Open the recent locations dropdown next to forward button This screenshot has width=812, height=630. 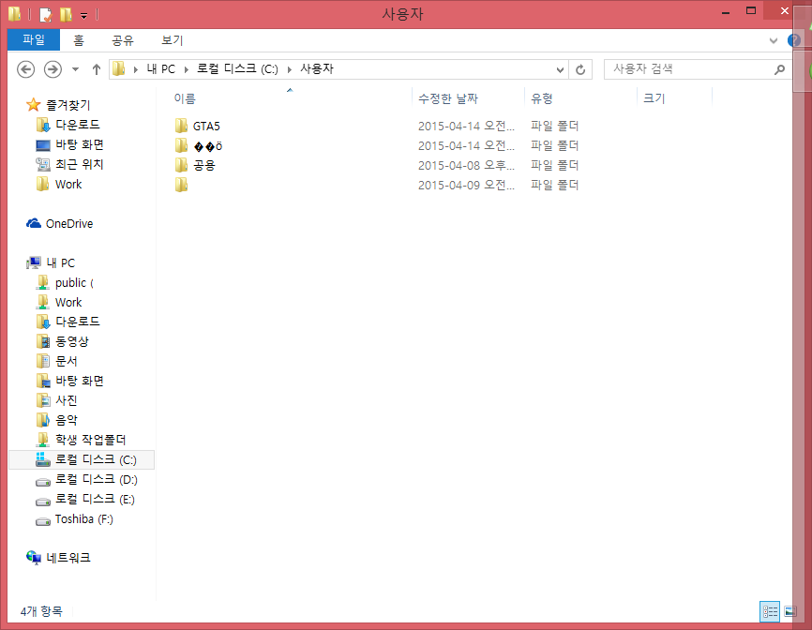pyautogui.click(x=73, y=69)
